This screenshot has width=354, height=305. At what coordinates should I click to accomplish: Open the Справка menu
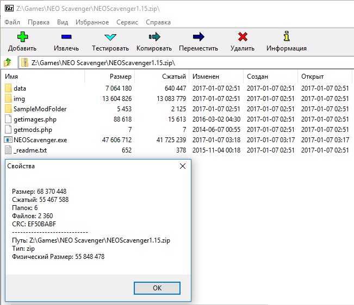pyautogui.click(x=158, y=22)
